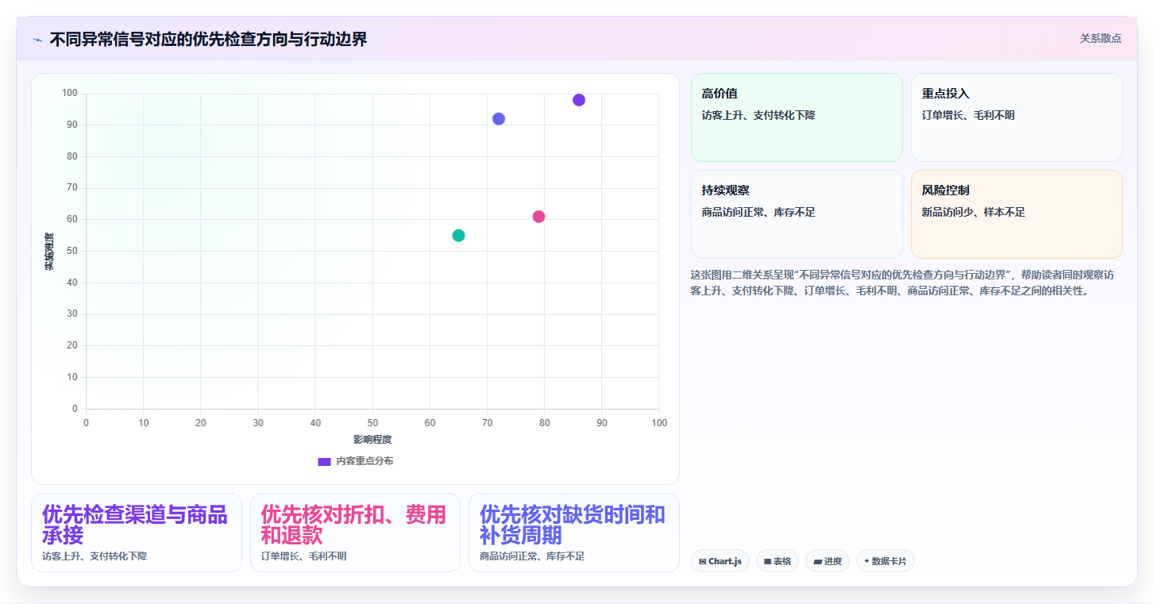1154x604 pixels.
Task: Open the 重点投入 quadrant card
Action: pos(1017,117)
